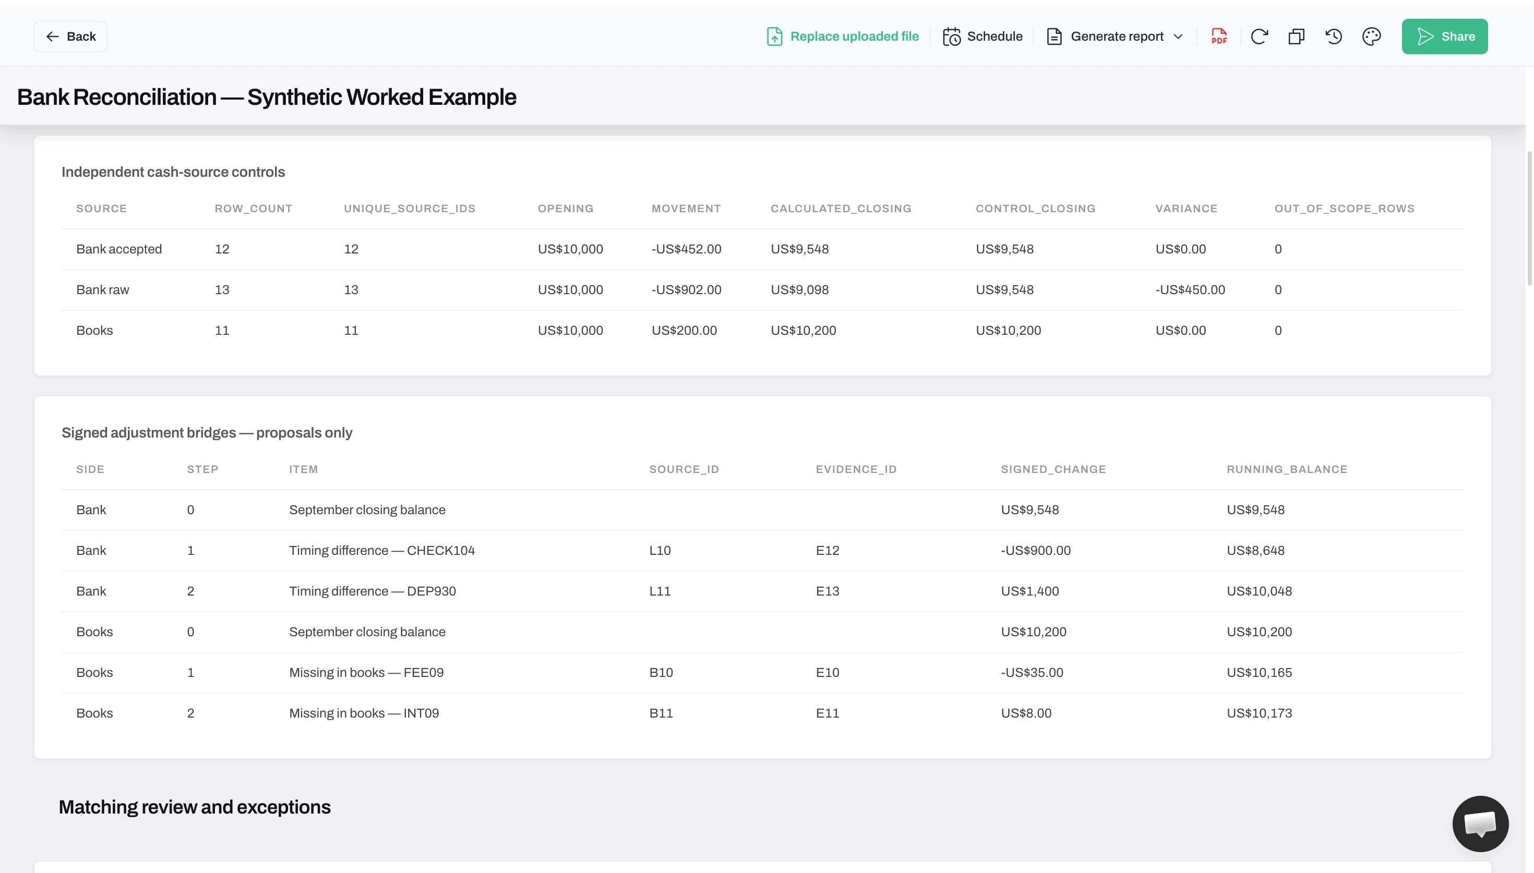The image size is (1534, 873).
Task: Click the ROW_COUNT column header
Action: pyautogui.click(x=254, y=209)
